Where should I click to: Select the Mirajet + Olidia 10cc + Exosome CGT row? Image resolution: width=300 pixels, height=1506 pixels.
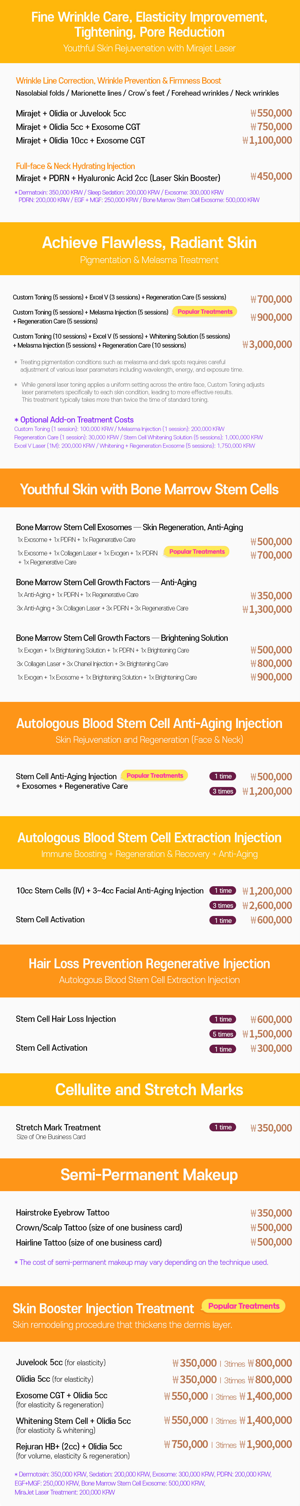pyautogui.click(x=154, y=140)
